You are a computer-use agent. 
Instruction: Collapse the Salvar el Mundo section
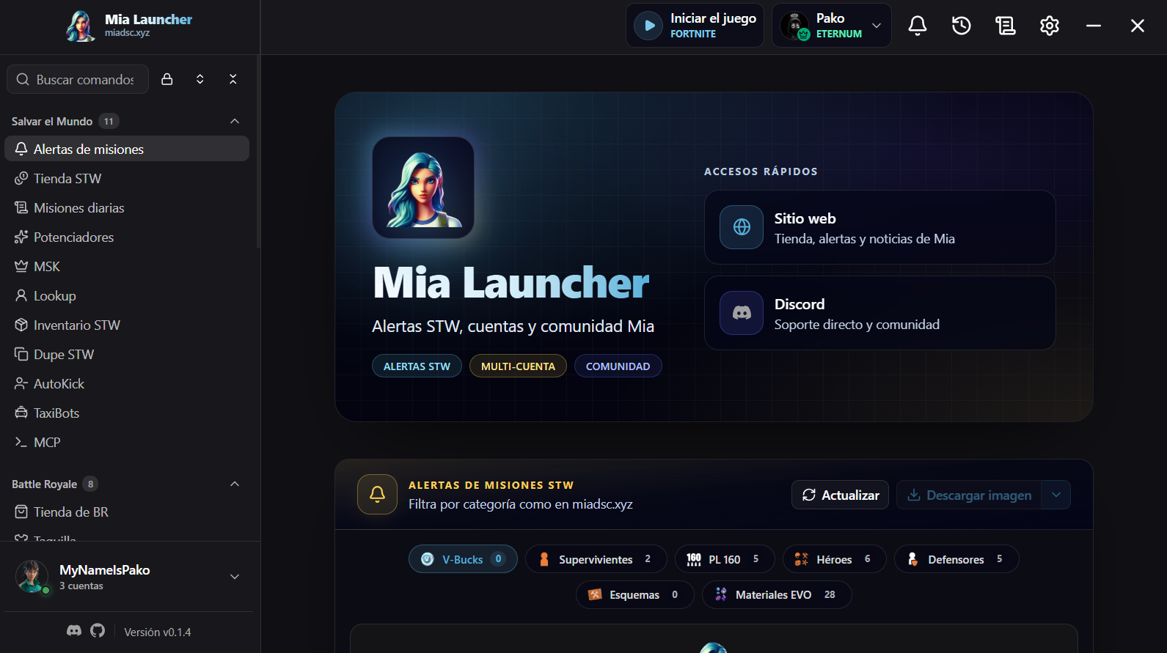pyautogui.click(x=235, y=121)
